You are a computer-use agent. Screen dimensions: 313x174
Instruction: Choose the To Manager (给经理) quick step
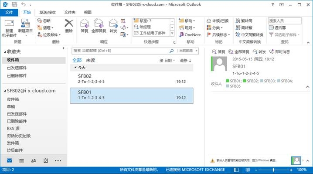pyautogui.click(x=152, y=27)
